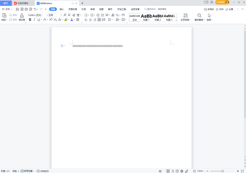Increase font size with the larger A icon
This screenshot has height=173, width=246.
pyautogui.click(x=65, y=15)
